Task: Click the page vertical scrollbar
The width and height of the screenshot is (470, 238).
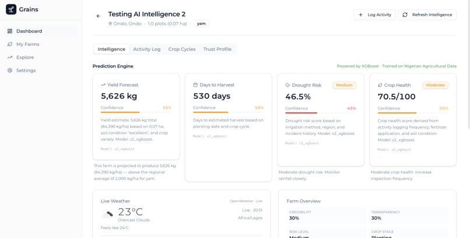Action: [468, 64]
